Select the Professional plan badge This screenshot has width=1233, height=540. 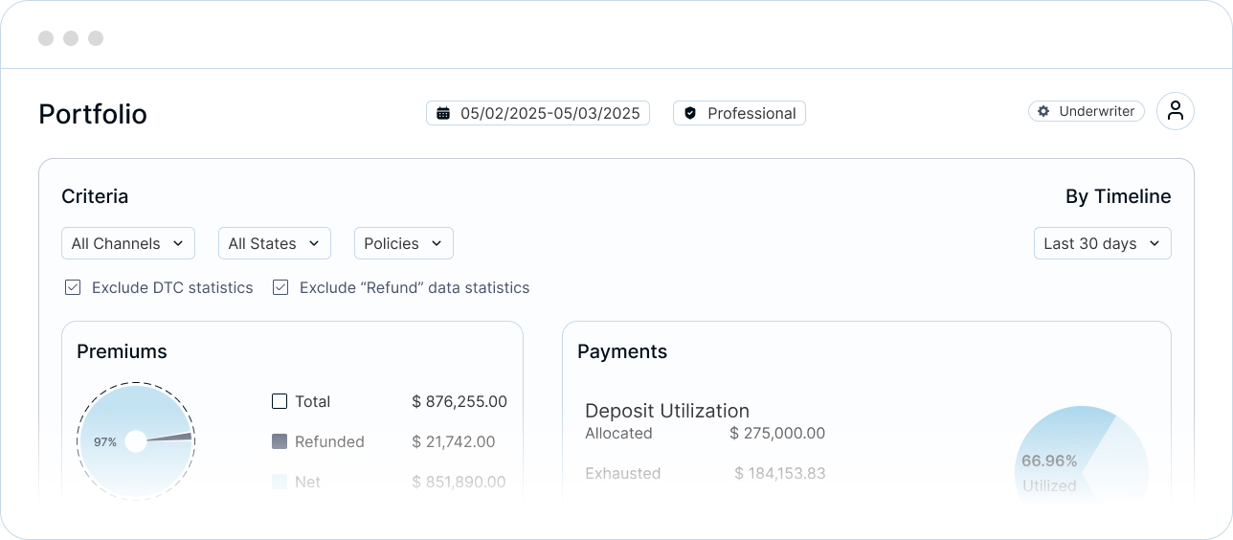(x=739, y=113)
